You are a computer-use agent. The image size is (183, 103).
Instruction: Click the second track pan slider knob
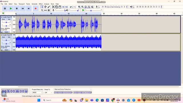pyautogui.click(x=6, y=44)
